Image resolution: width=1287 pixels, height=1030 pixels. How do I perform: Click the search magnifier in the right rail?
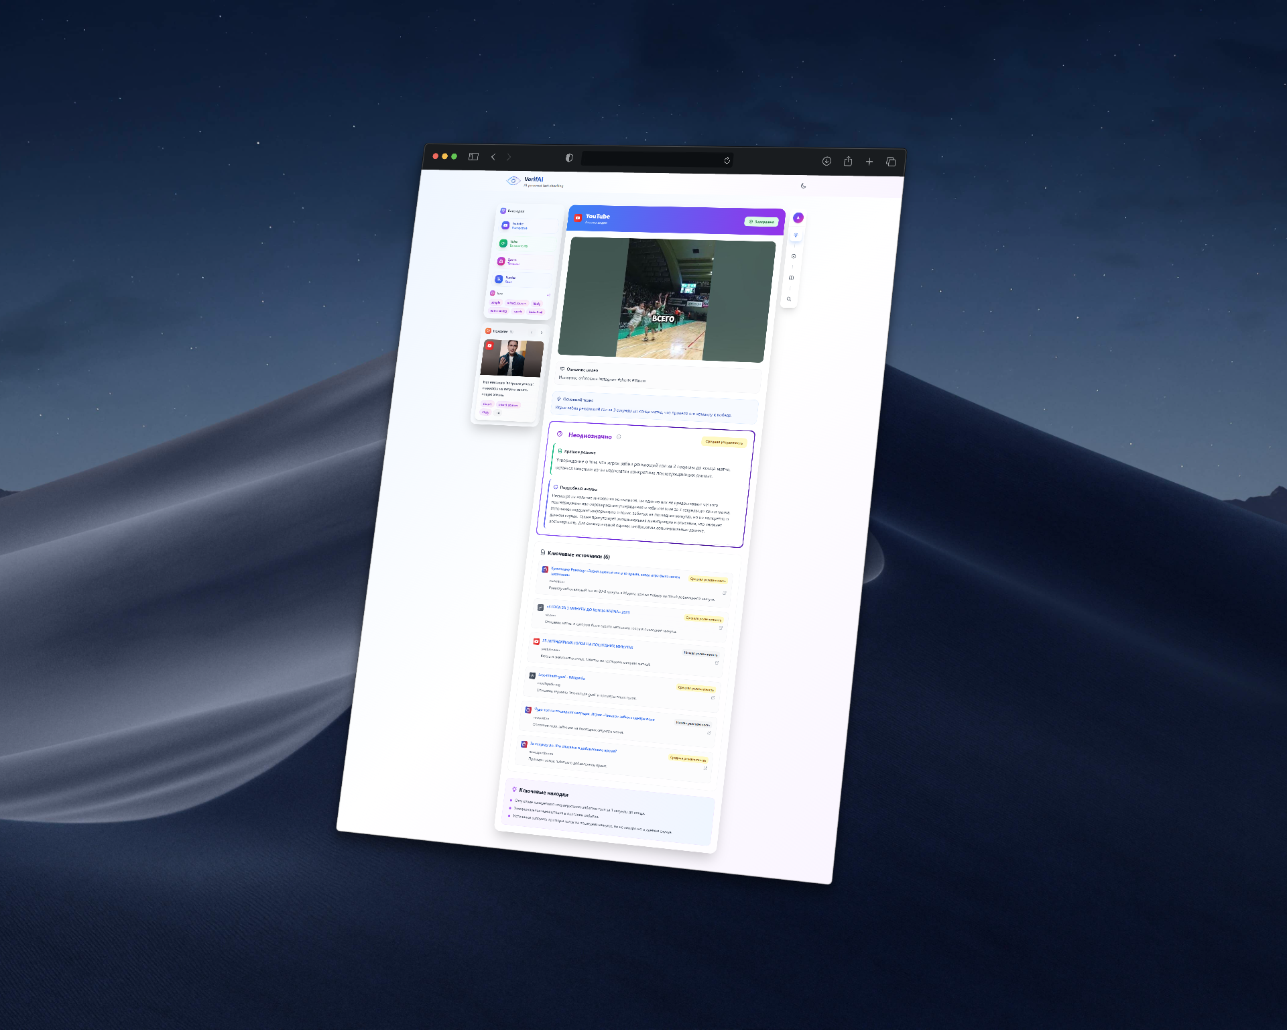(x=789, y=299)
